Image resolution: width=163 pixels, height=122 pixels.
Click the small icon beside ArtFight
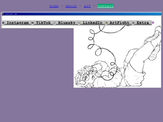click(x=106, y=23)
